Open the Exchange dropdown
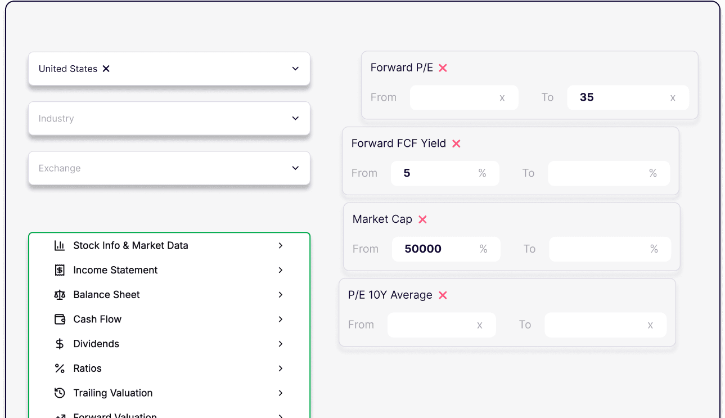Screen dimensions: 725x418 pos(169,168)
